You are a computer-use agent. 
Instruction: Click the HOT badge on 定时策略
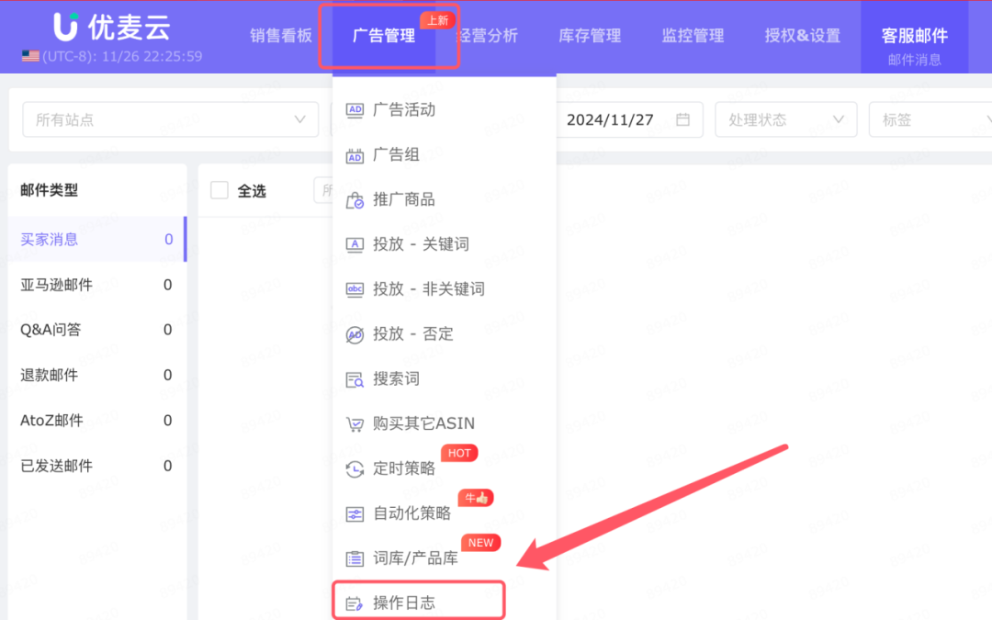pos(459,453)
